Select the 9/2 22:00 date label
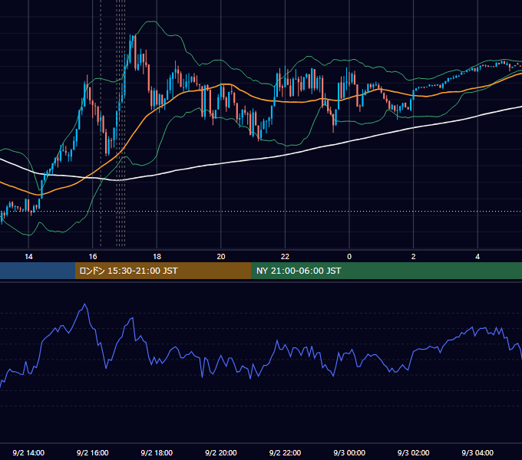The image size is (522, 460). coord(285,452)
